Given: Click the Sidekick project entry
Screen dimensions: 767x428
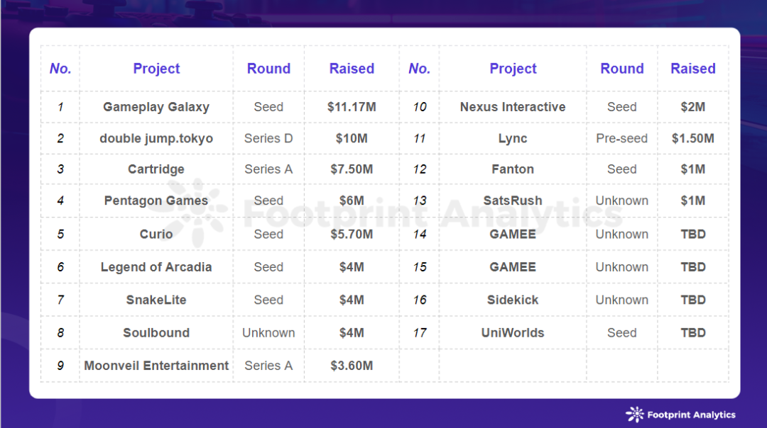Looking at the screenshot, I should click(x=513, y=300).
